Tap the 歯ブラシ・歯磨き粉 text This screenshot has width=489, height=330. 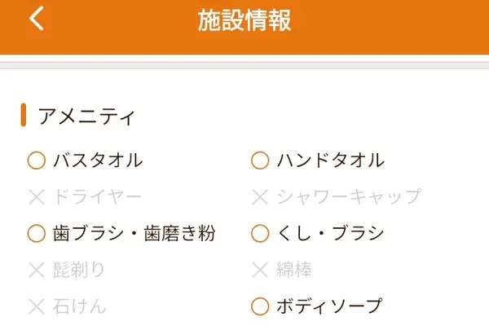[134, 234]
